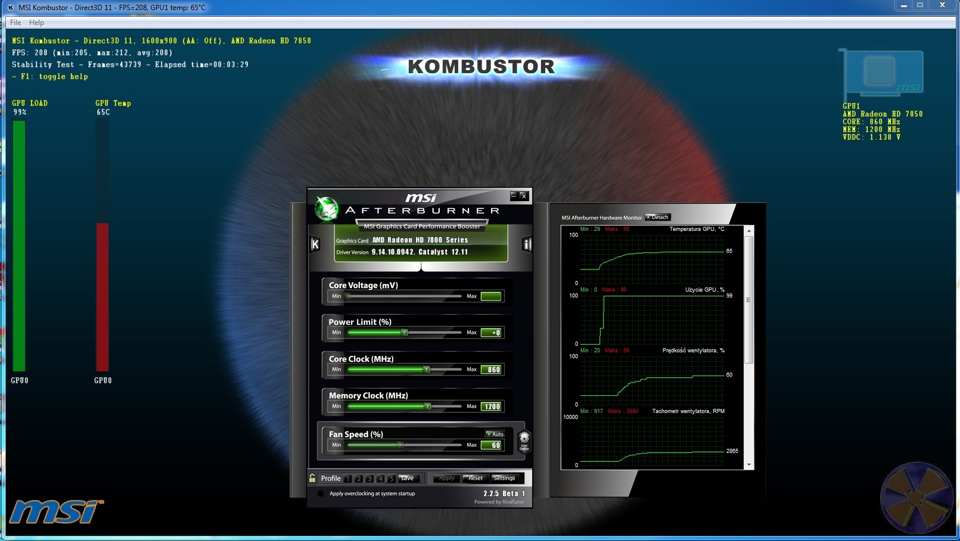Open Afterburner Settings

tap(504, 478)
